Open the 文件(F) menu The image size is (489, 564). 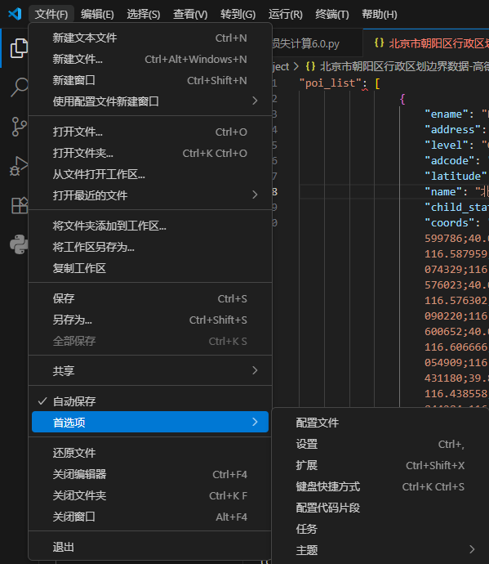pos(51,15)
